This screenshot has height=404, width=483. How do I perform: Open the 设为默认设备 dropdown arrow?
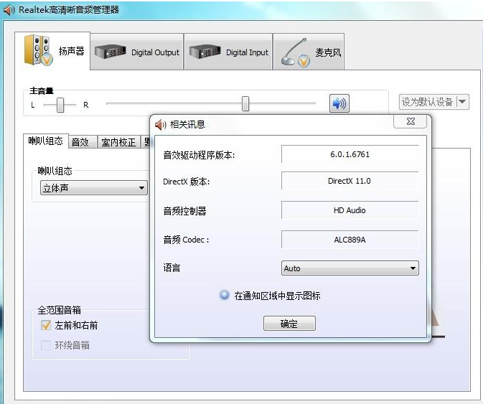coord(462,102)
